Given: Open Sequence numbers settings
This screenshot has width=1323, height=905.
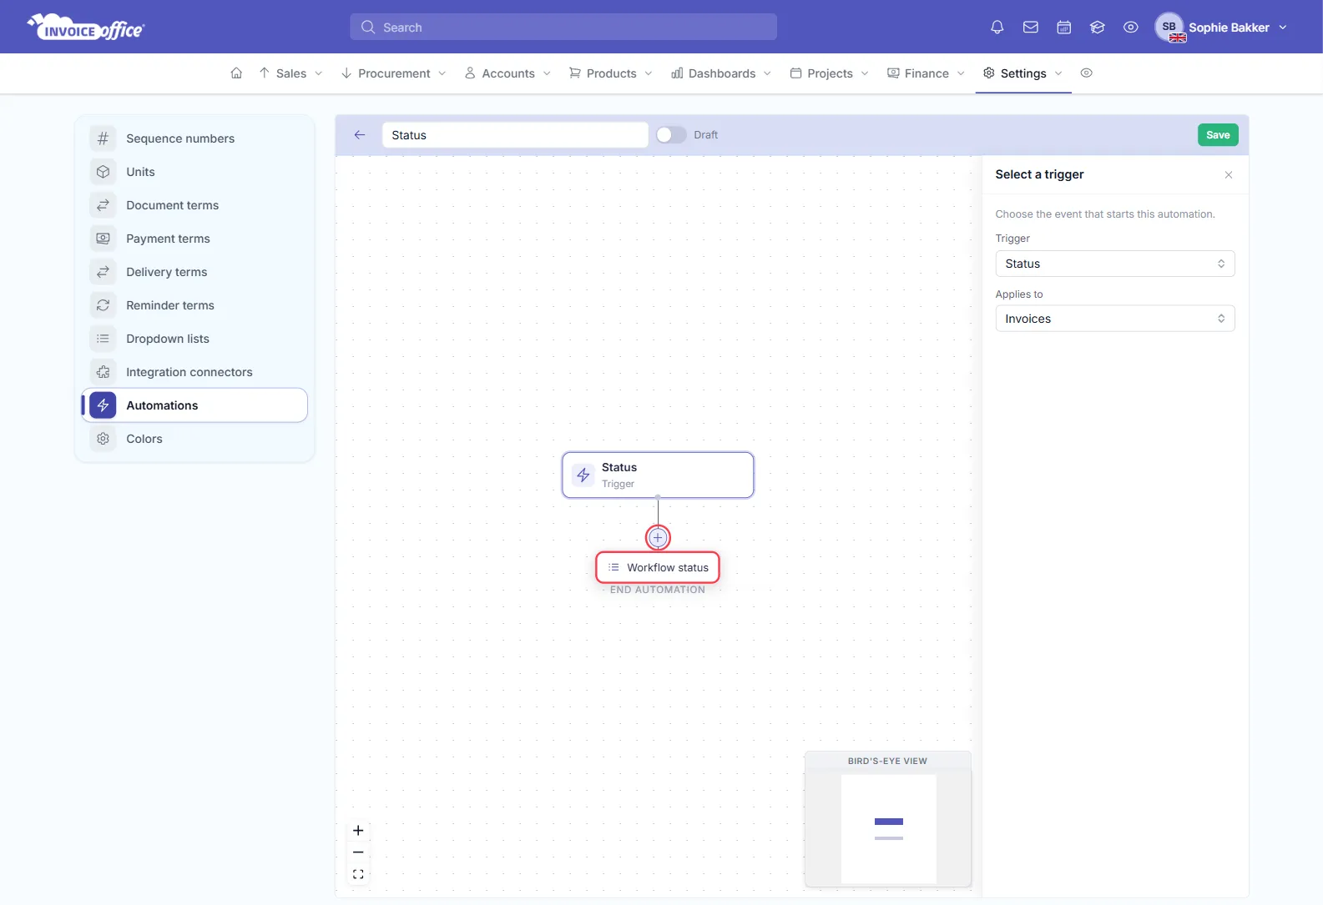Looking at the screenshot, I should coord(194,138).
